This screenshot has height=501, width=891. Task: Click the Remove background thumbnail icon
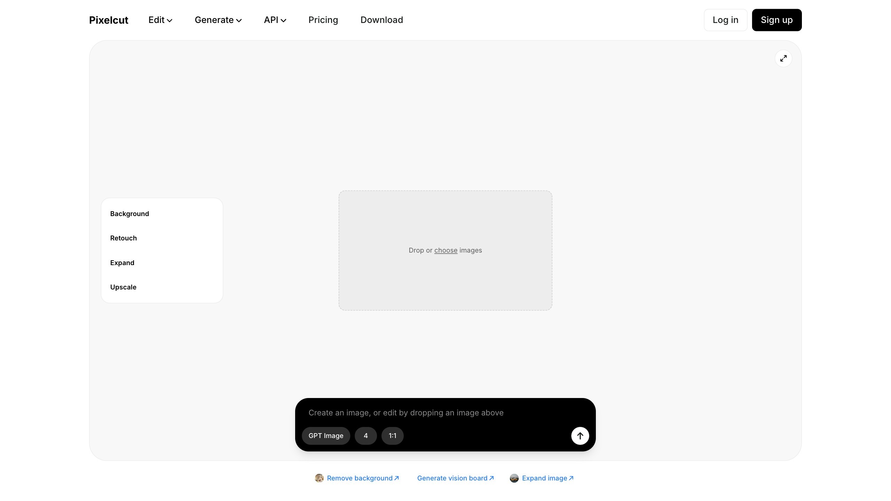(x=319, y=478)
